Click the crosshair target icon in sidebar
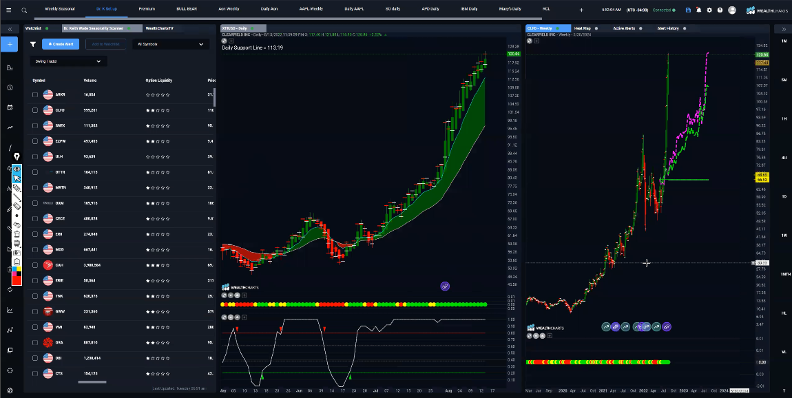 pos(10,370)
